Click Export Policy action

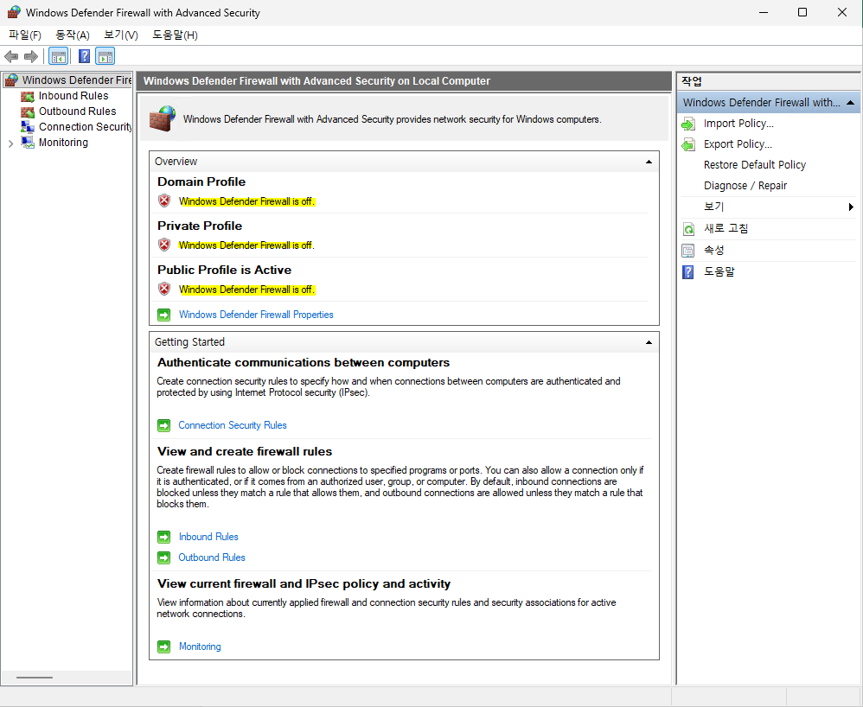[738, 144]
